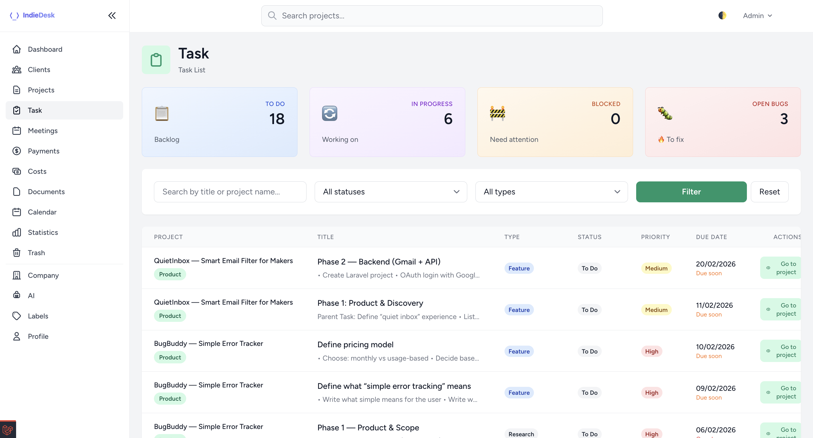The width and height of the screenshot is (813, 438).
Task: Open the Payments section
Action: [44, 151]
